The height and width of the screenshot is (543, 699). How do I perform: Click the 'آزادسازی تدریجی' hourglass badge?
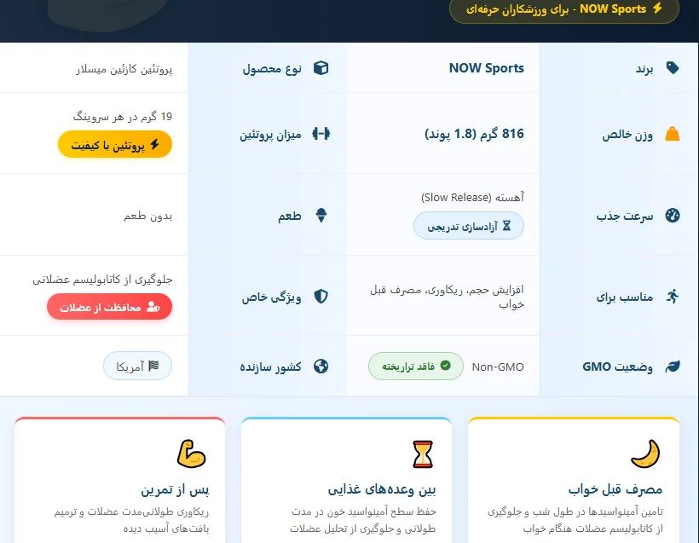point(469,226)
